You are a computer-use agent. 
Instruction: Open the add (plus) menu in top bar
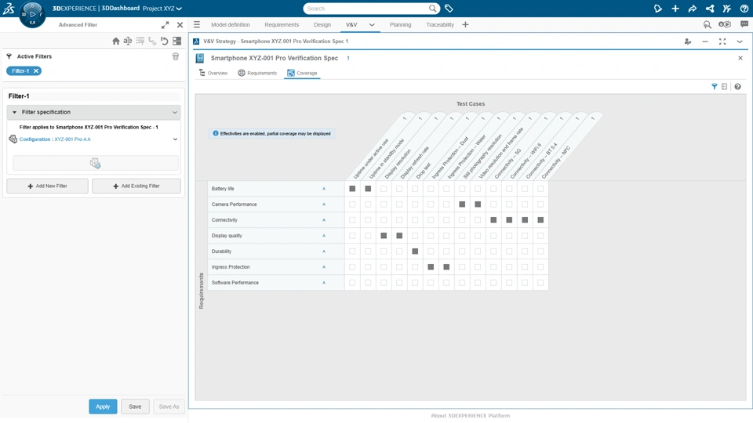pyautogui.click(x=675, y=9)
